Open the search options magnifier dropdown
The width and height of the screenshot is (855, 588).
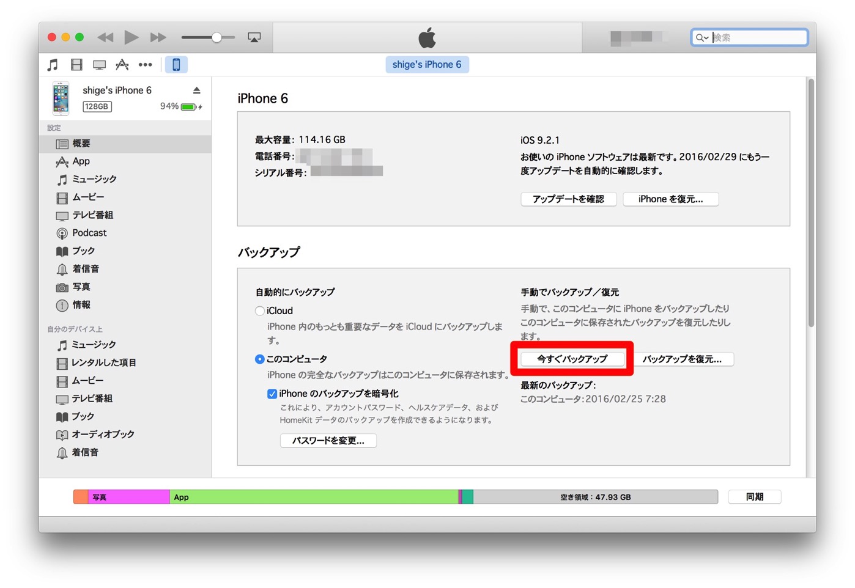pyautogui.click(x=701, y=38)
